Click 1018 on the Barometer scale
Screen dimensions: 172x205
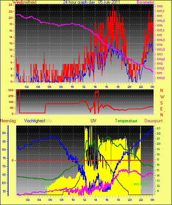click(x=159, y=6)
